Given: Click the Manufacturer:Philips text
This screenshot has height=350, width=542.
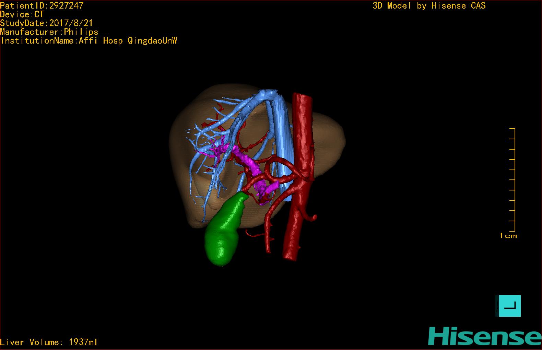Looking at the screenshot, I should [49, 32].
